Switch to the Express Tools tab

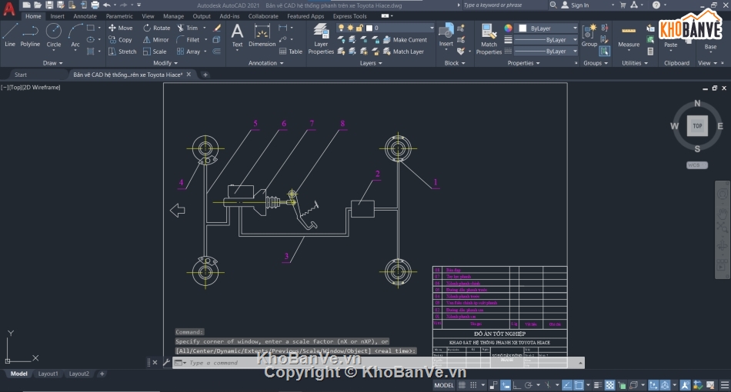click(349, 16)
